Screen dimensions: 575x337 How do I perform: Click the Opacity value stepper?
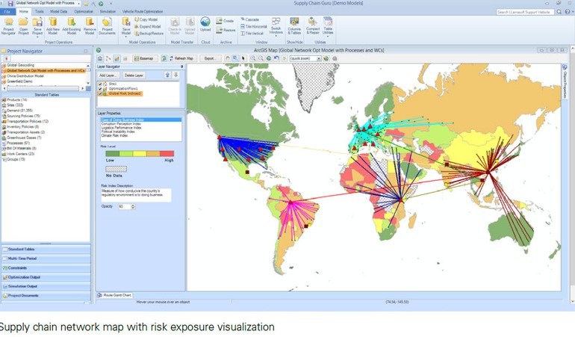pos(133,207)
